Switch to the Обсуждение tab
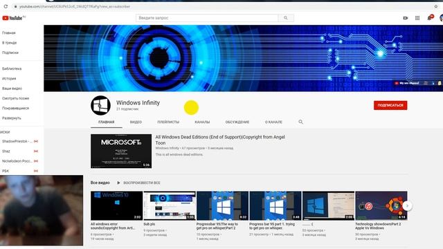The image size is (443, 249). click(237, 122)
